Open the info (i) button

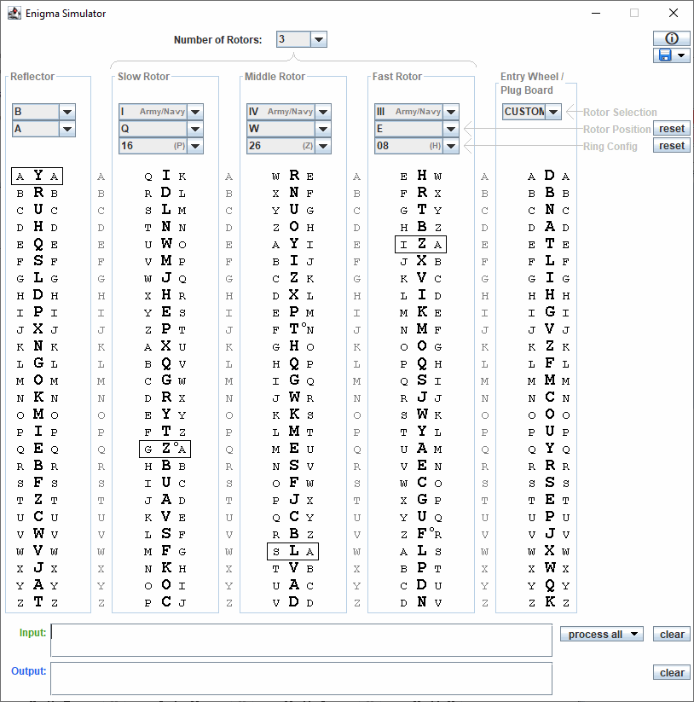[671, 38]
